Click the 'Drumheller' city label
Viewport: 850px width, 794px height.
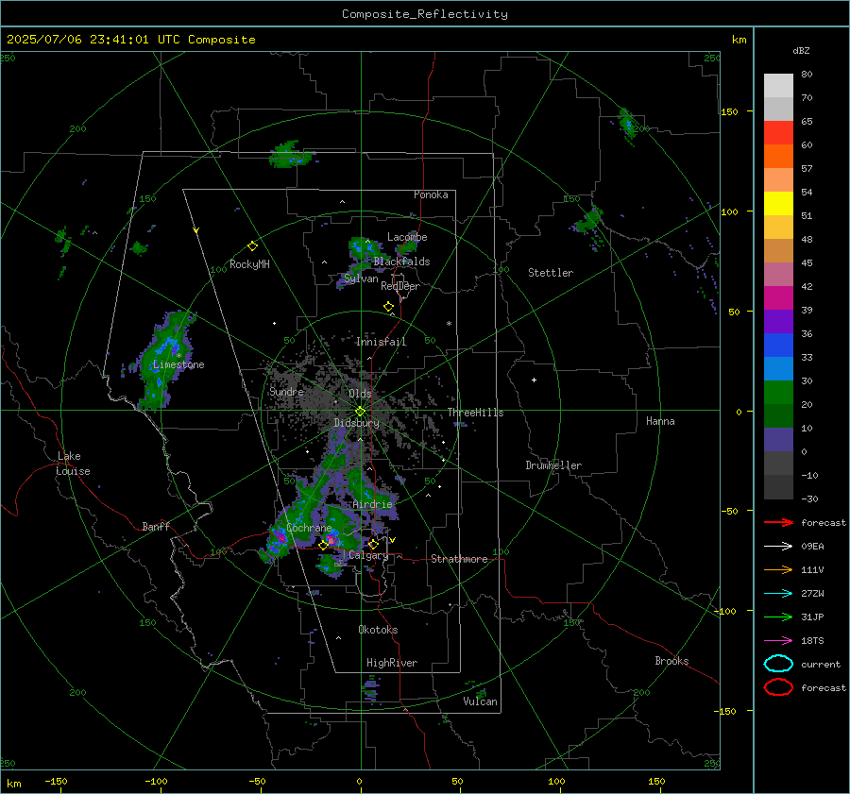[x=553, y=465]
